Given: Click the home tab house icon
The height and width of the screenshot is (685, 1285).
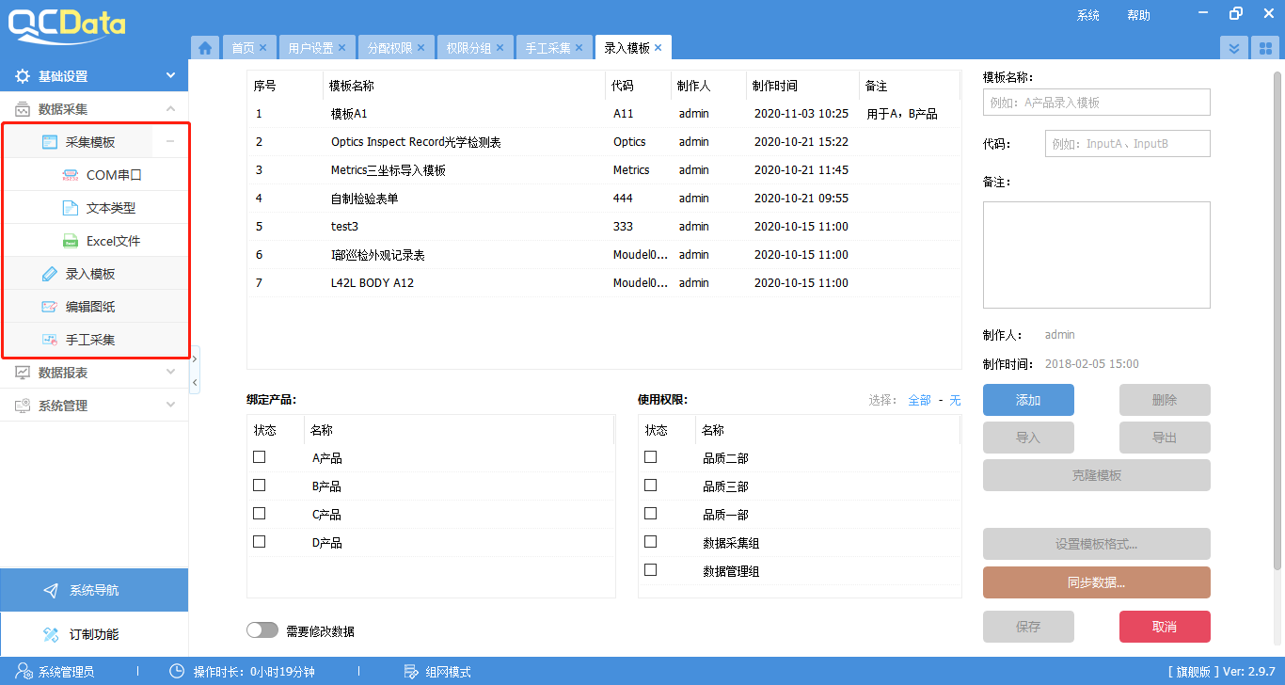Looking at the screenshot, I should click(205, 46).
